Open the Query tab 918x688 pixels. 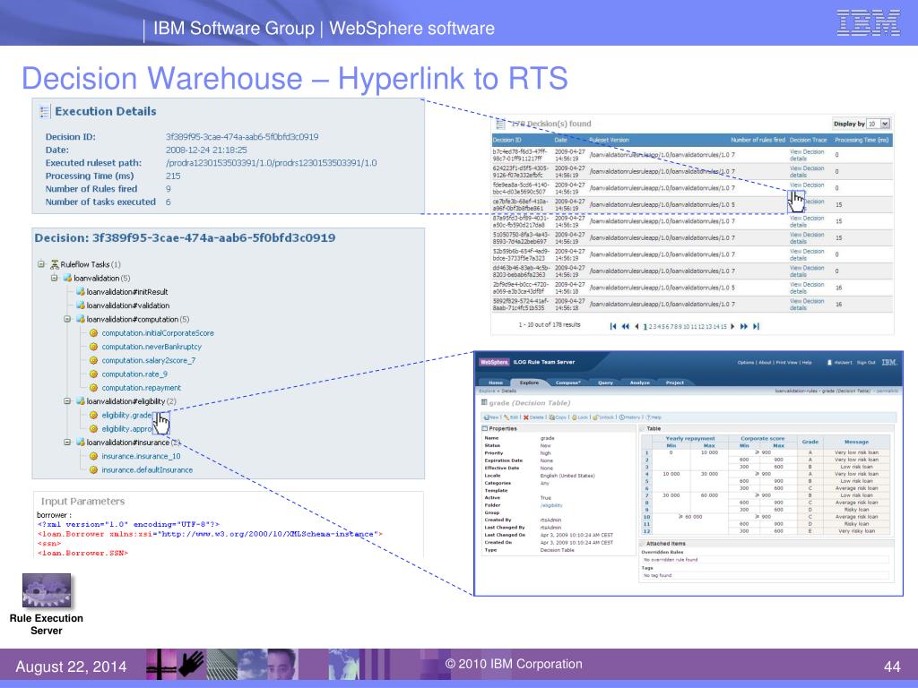605,383
